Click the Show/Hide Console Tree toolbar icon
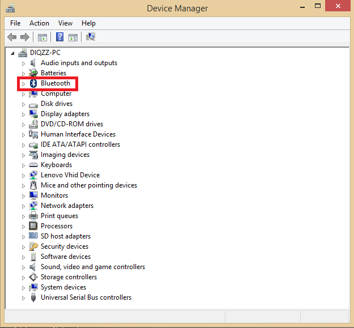Screen dimensions: 354x328 [x=42, y=37]
